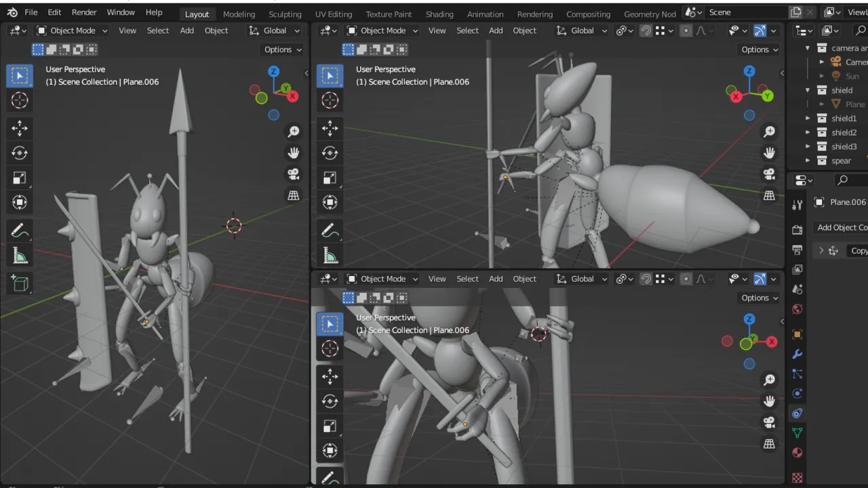Select the Transform tool in left viewport

(x=20, y=203)
